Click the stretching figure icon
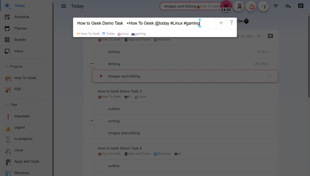 [x=264, y=6]
